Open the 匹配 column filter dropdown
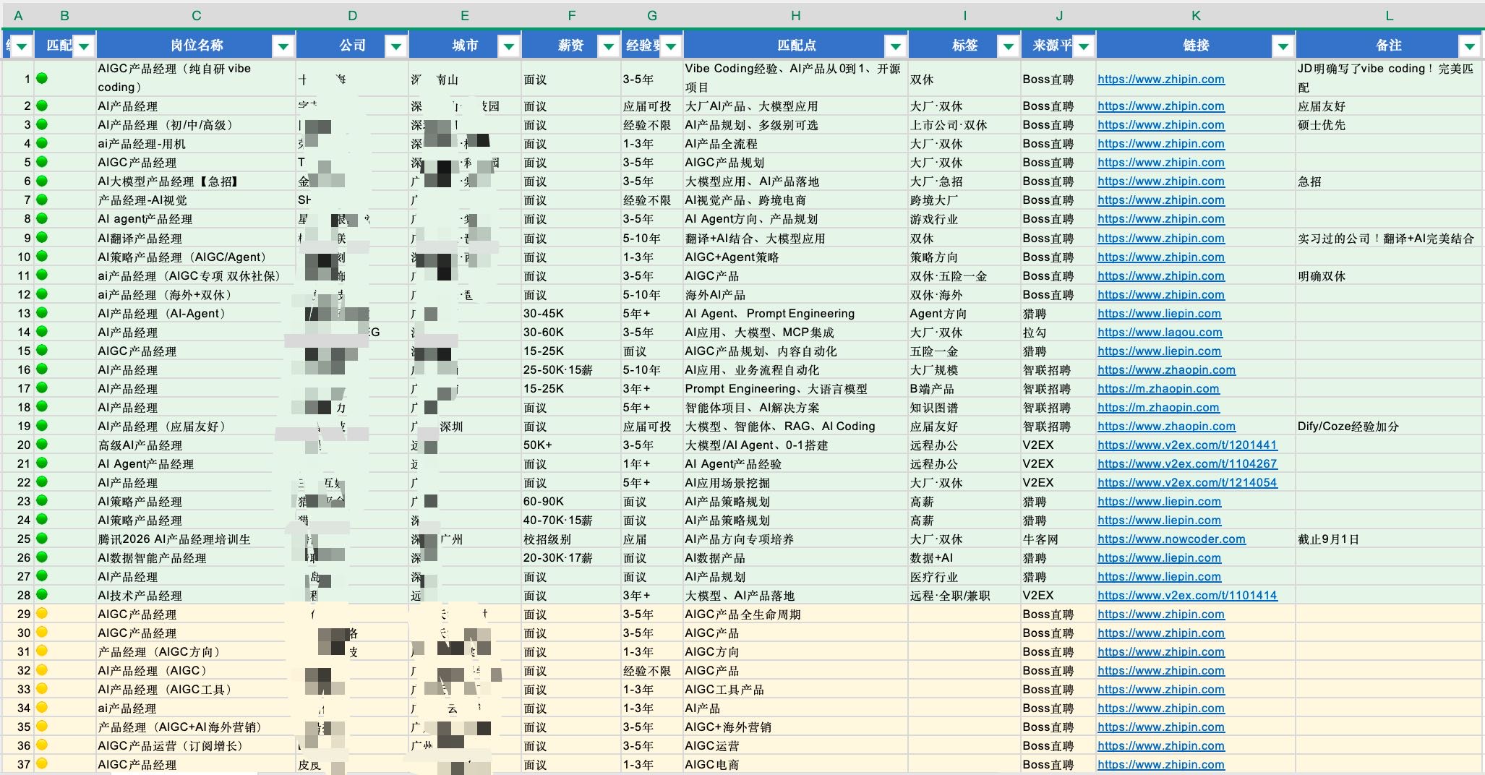 tap(84, 47)
